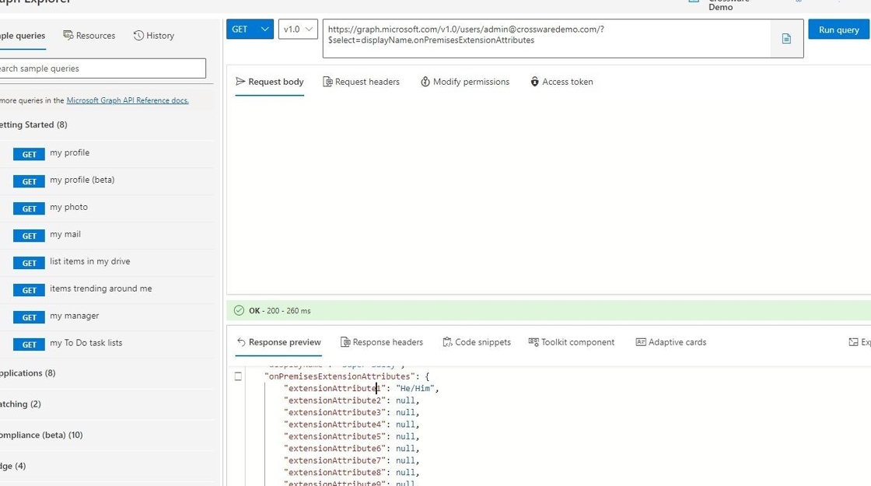The height and width of the screenshot is (486, 871).
Task: Click the 'OK - 200 - 260 ms' status text
Action: pos(279,311)
